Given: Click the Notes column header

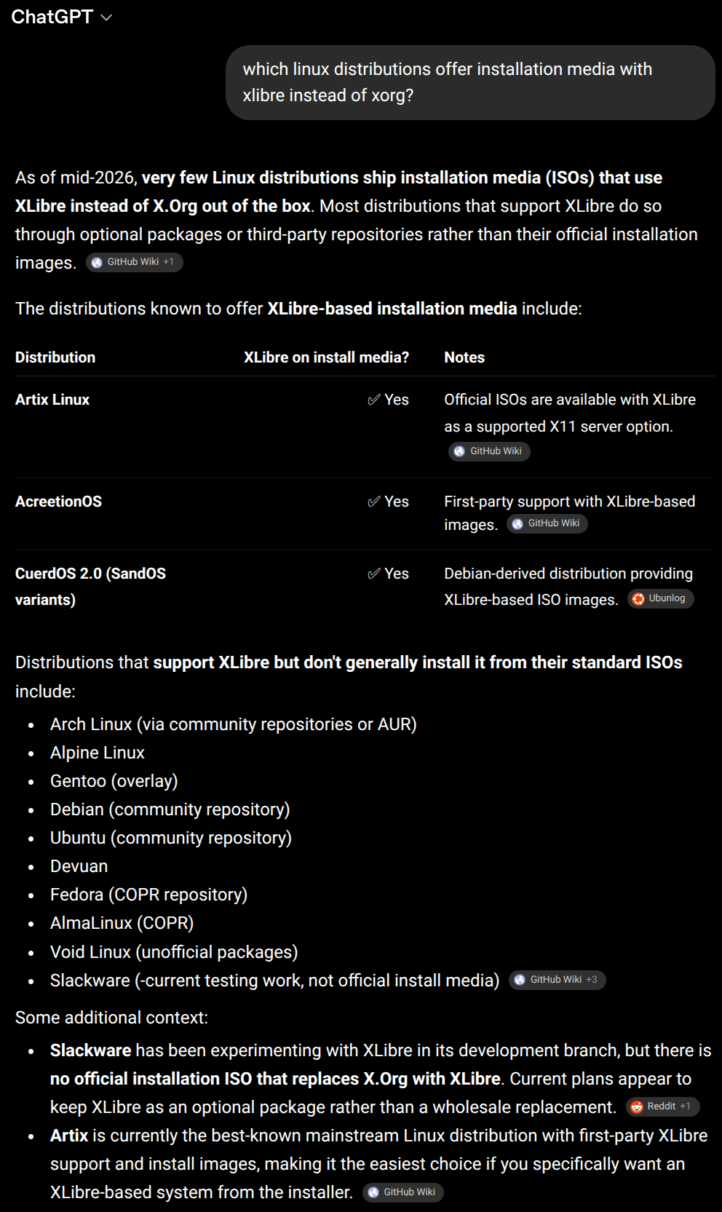Looking at the screenshot, I should pyautogui.click(x=464, y=357).
